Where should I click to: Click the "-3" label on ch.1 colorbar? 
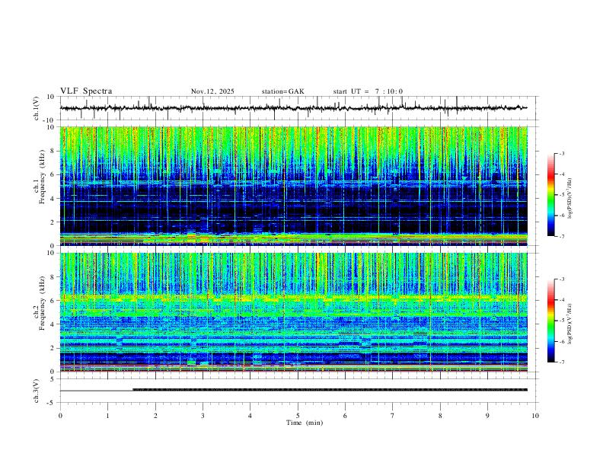[561, 154]
